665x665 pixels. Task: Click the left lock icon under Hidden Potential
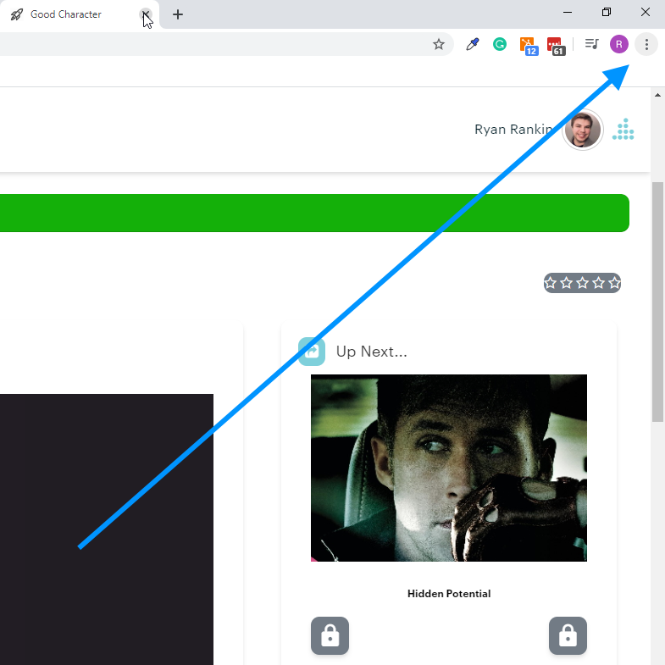(x=330, y=635)
